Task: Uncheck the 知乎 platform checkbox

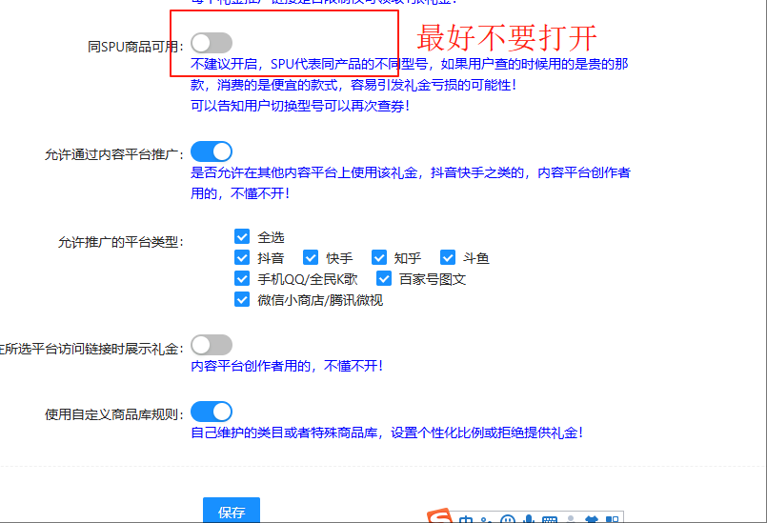Action: point(379,257)
